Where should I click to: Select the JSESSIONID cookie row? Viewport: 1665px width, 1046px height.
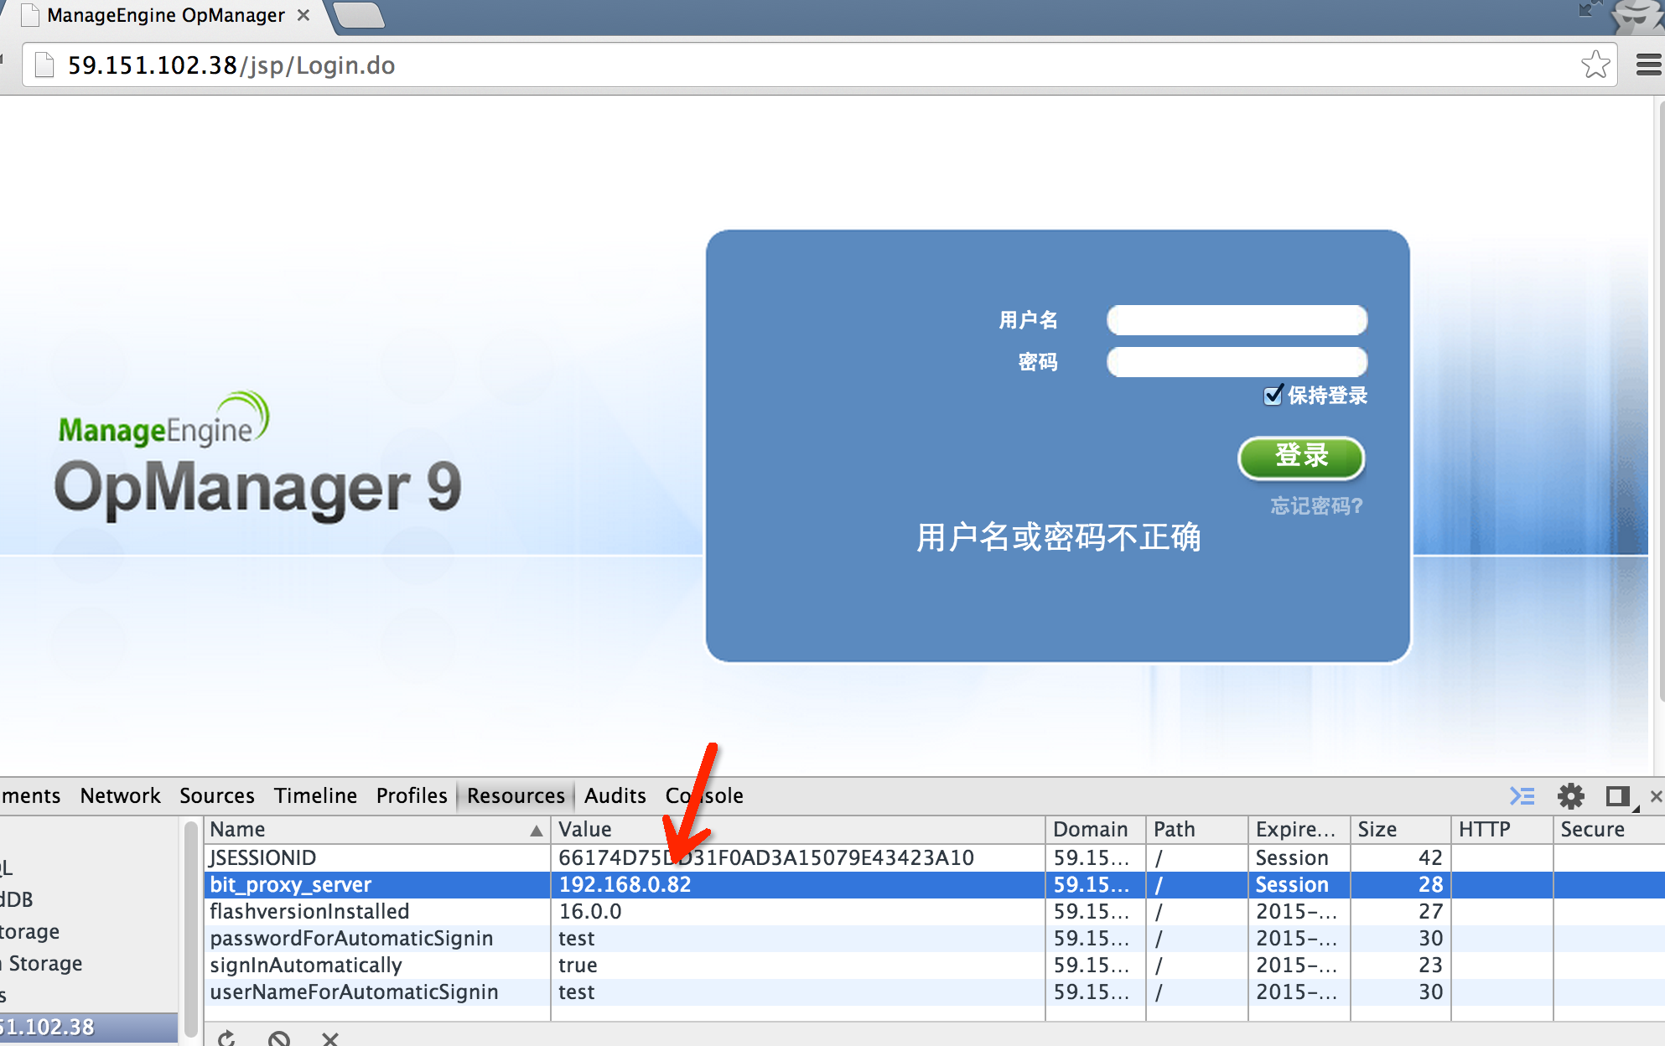[x=935, y=857]
